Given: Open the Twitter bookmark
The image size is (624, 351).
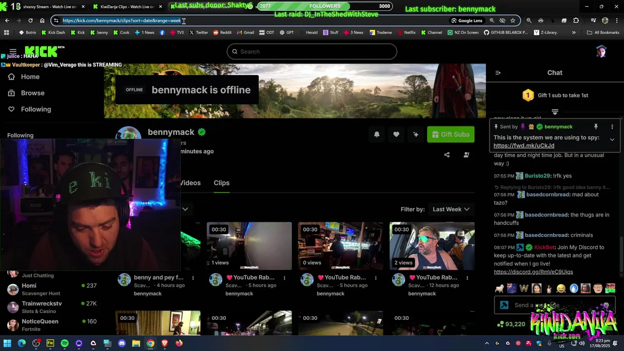Looking at the screenshot, I should point(198,33).
